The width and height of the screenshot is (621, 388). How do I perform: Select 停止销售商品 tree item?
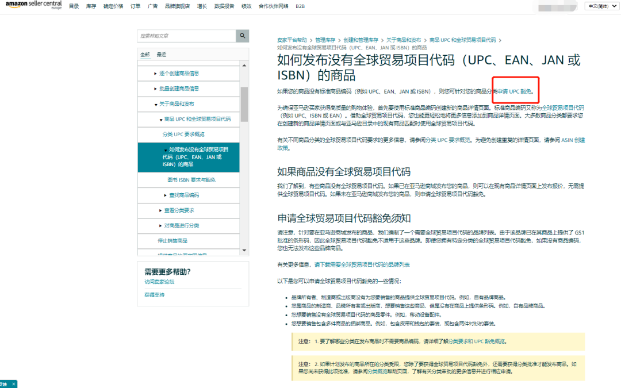coord(172,241)
